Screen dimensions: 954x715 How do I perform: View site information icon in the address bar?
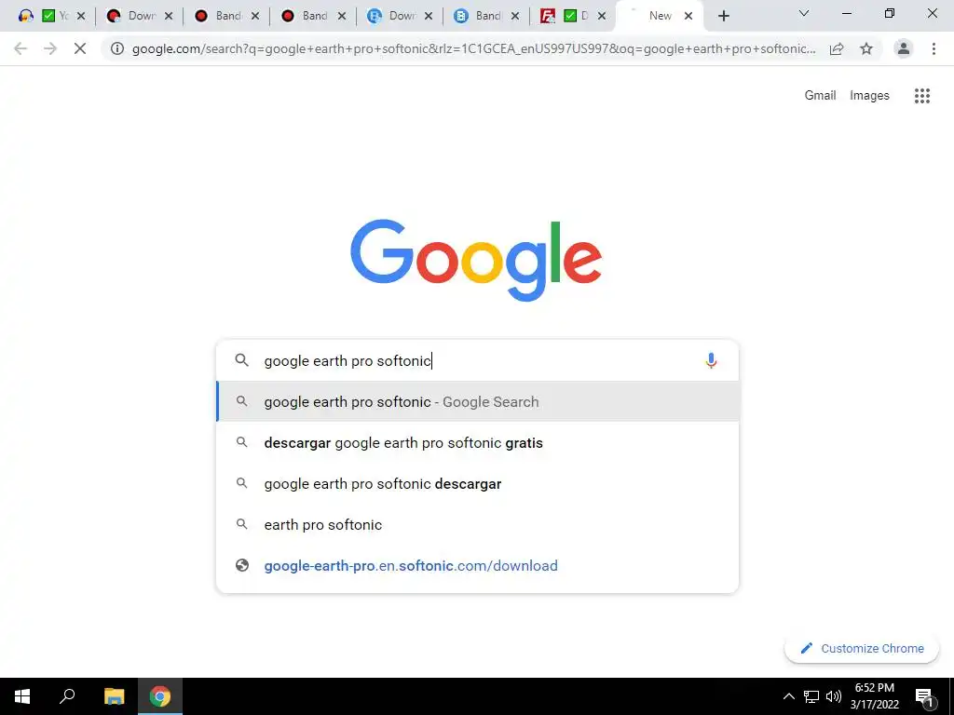tap(117, 48)
